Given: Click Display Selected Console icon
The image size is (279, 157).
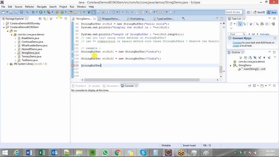Looking at the screenshot, I should (255, 86).
